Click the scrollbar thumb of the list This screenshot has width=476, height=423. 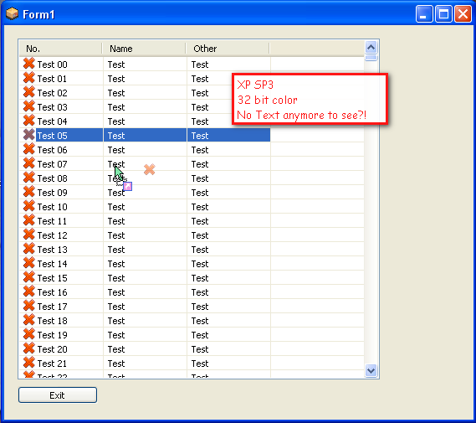click(371, 58)
